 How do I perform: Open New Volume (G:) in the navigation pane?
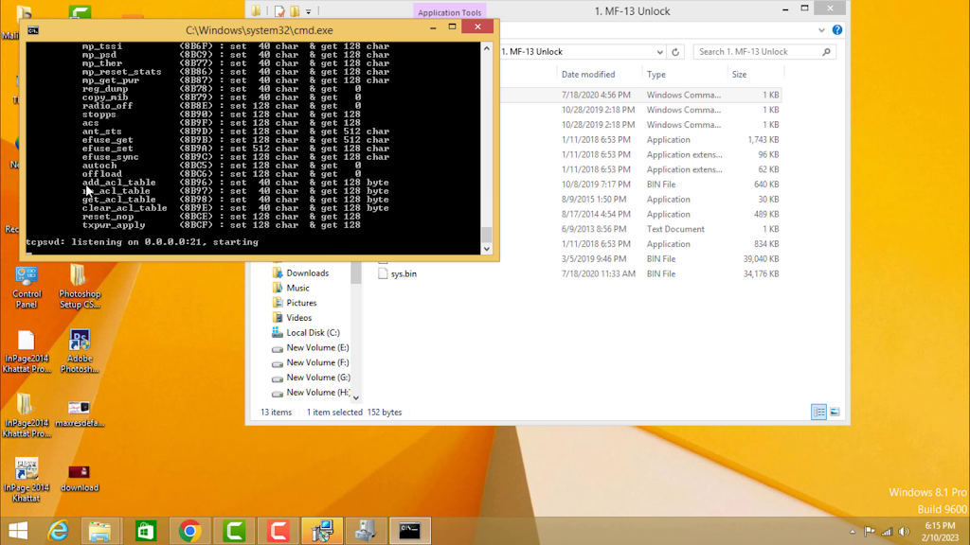click(x=317, y=378)
